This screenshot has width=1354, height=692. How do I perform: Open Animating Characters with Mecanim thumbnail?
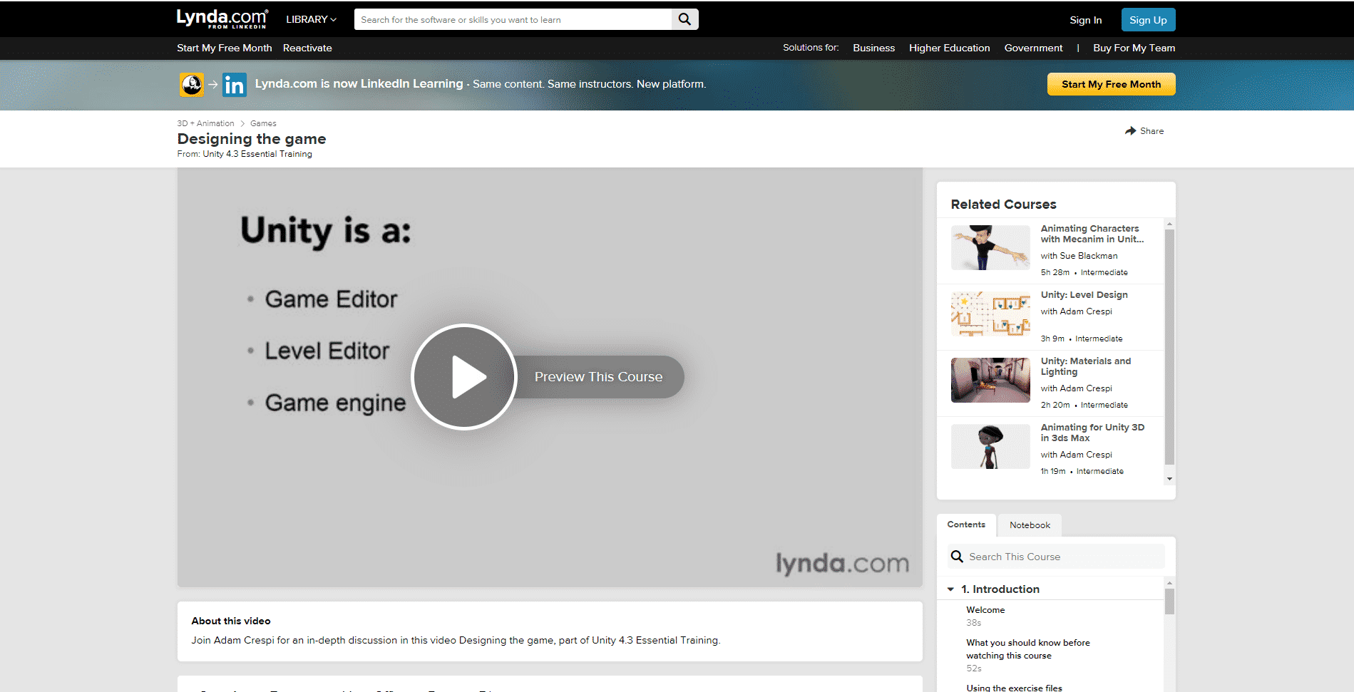pos(990,248)
